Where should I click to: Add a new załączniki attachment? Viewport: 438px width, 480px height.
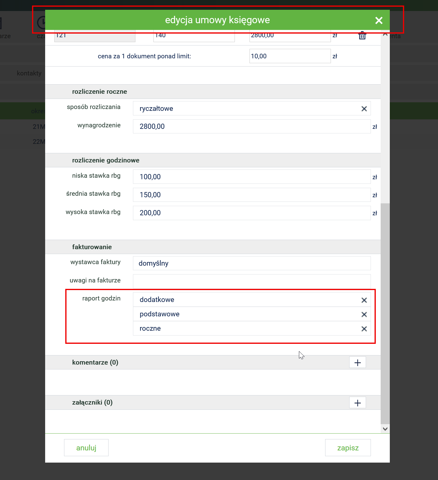[x=357, y=403]
